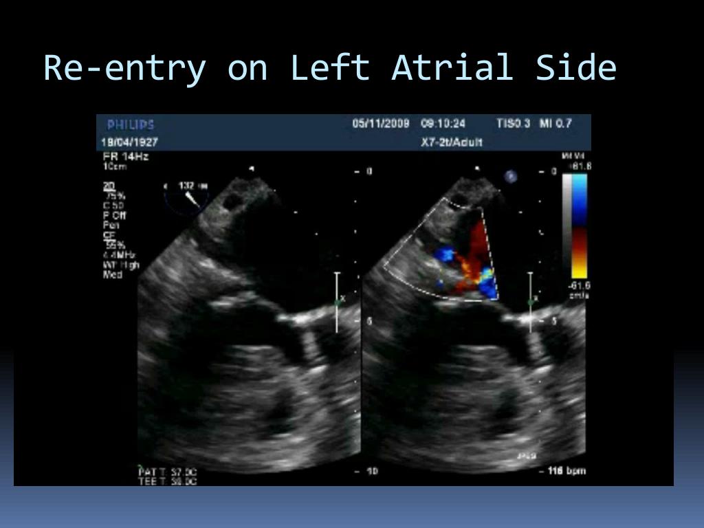Click the PHILIPS logo on the ultrasound header
704x528 pixels.
point(130,124)
